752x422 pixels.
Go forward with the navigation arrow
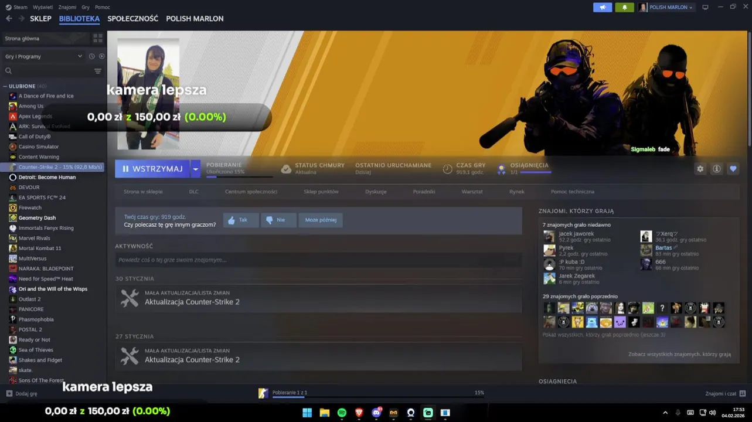pyautogui.click(x=21, y=19)
